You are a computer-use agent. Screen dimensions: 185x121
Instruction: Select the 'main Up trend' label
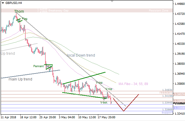point(20,79)
